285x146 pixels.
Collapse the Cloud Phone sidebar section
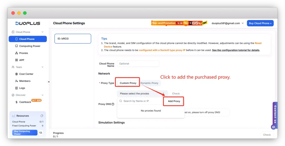pyautogui.click(x=42, y=32)
